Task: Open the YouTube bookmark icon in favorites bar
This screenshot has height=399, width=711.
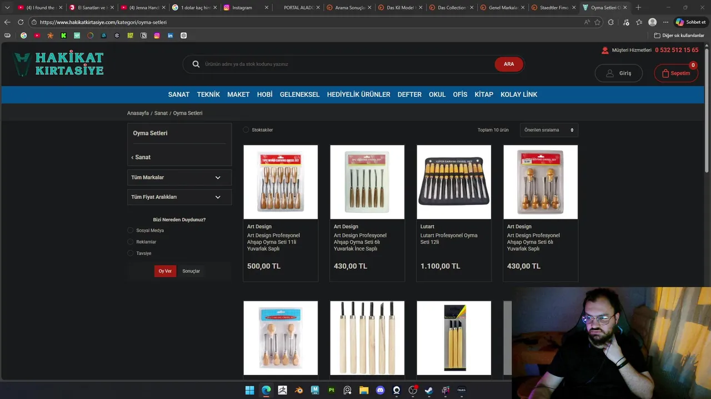Action: (x=37, y=35)
